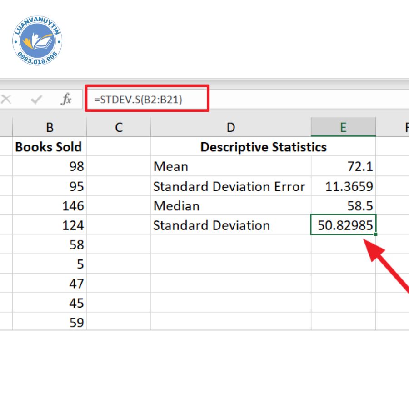
Task: Click the median value 58.5 cell
Action: pos(343,206)
